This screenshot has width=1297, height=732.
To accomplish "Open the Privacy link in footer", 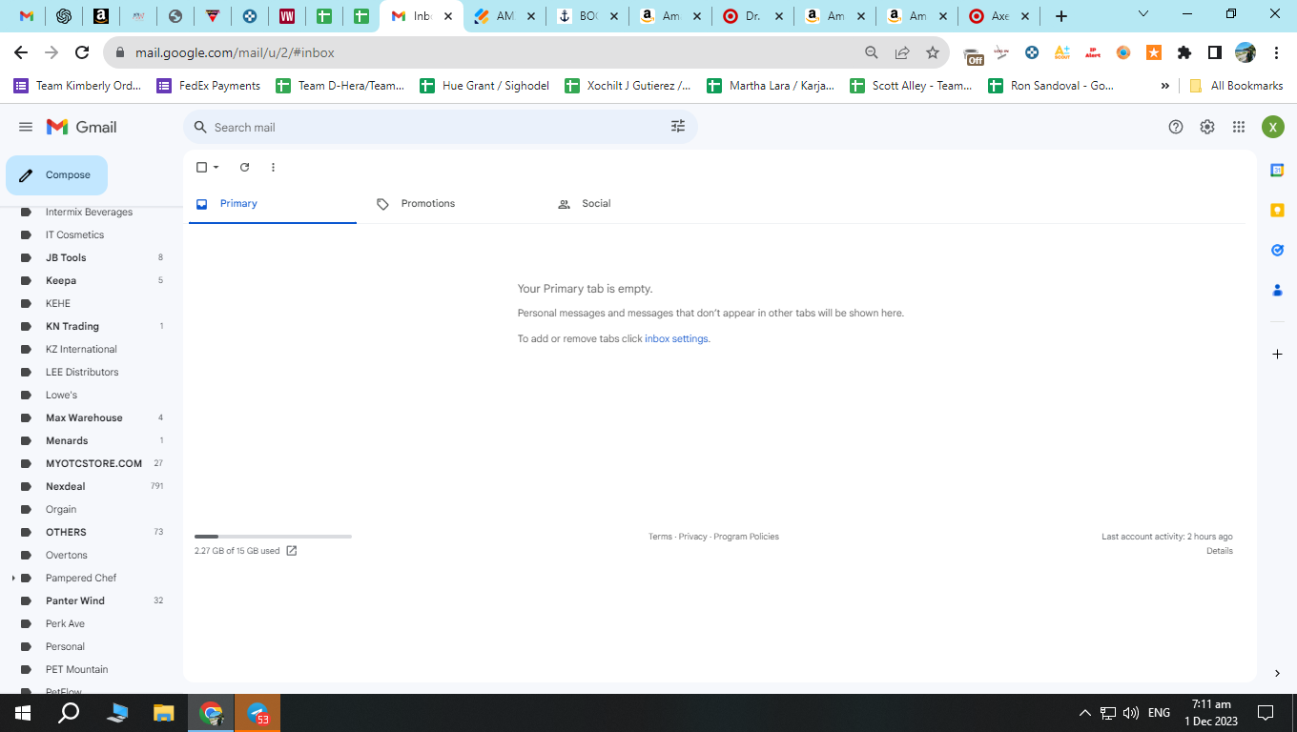I will (x=693, y=537).
